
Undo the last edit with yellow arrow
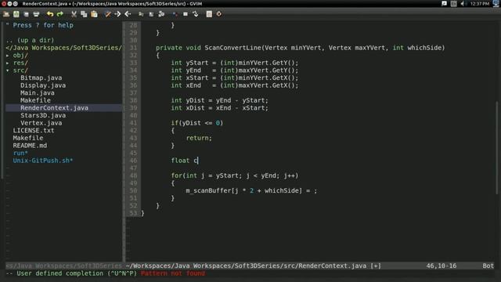point(50,14)
